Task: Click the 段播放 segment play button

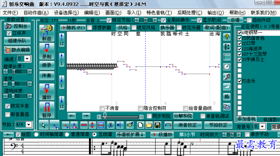Action: (x=162, y=134)
